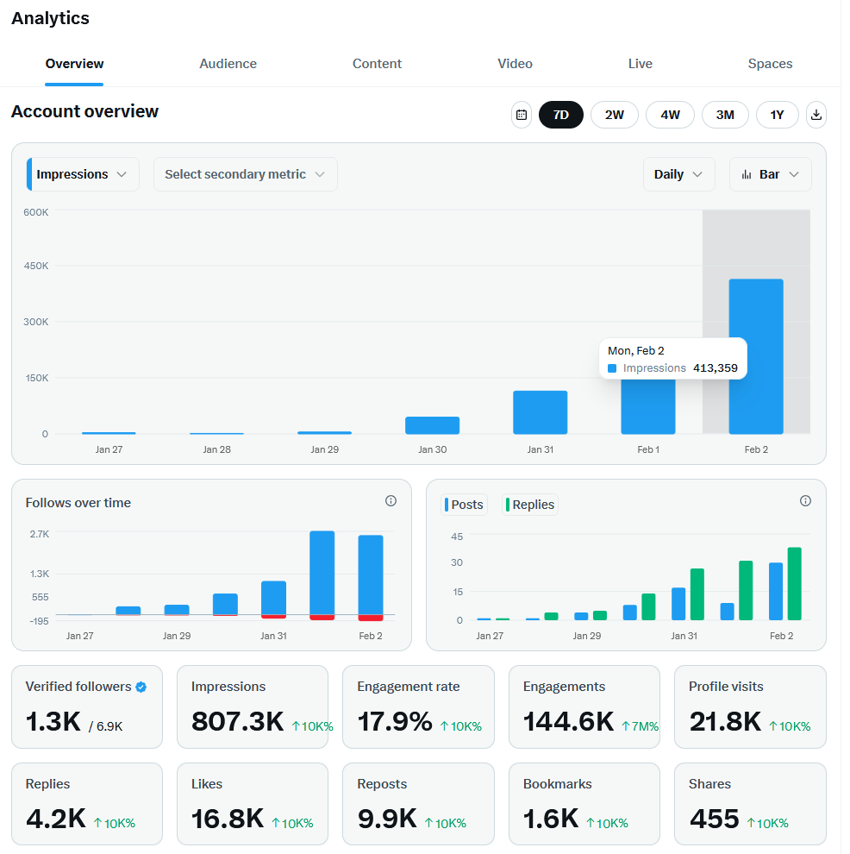This screenshot has width=850, height=854.
Task: Click the Account overview heading
Action: click(x=85, y=112)
